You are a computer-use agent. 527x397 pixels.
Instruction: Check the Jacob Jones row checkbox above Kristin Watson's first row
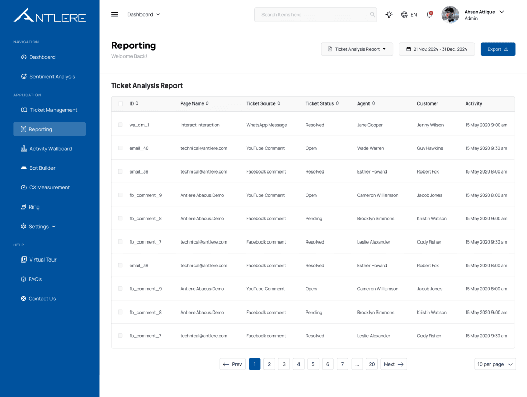[x=120, y=195]
